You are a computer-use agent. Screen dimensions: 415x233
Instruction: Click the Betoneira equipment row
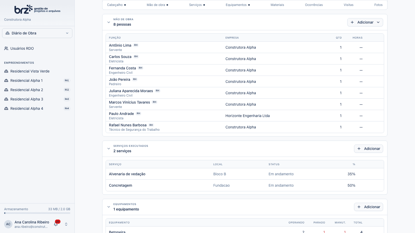[x=245, y=230]
